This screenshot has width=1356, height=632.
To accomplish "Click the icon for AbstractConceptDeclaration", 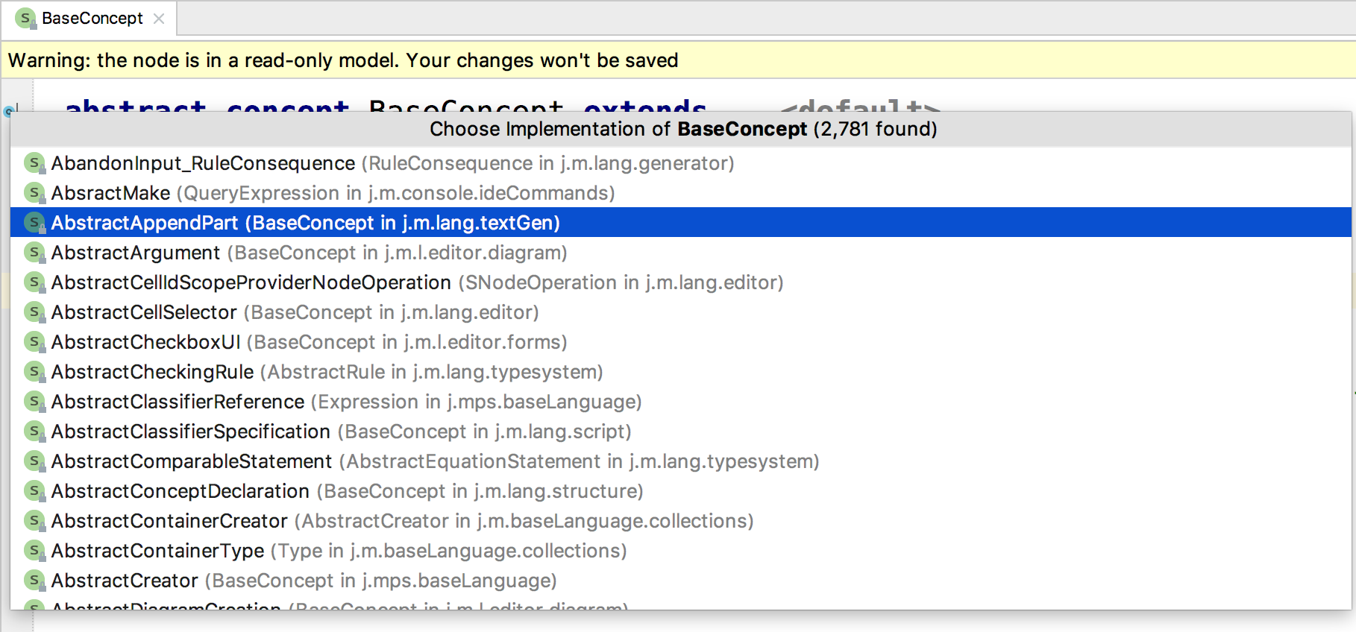I will click(34, 491).
